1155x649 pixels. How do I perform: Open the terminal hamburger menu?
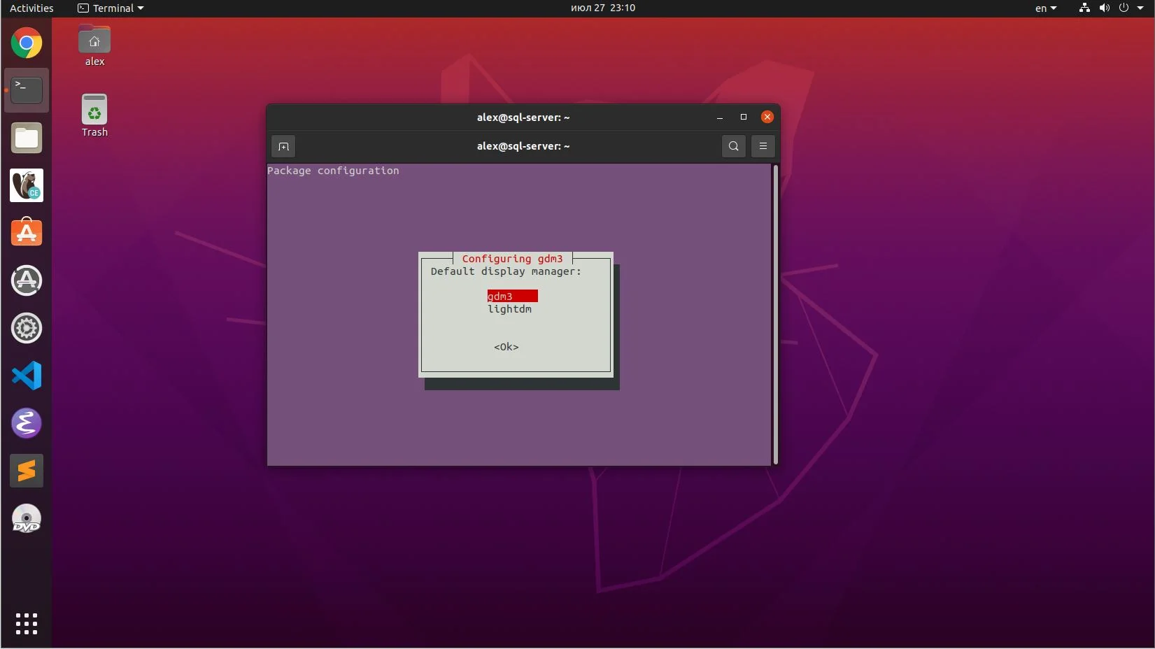tap(763, 146)
